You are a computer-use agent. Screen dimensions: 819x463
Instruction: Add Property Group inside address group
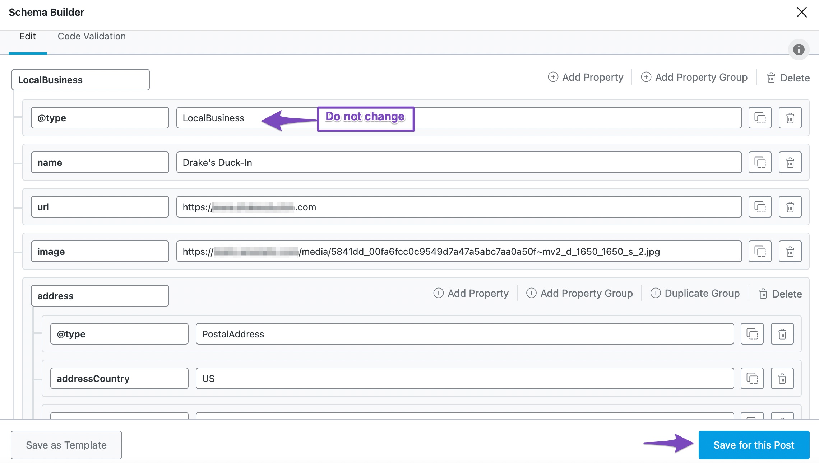point(579,293)
